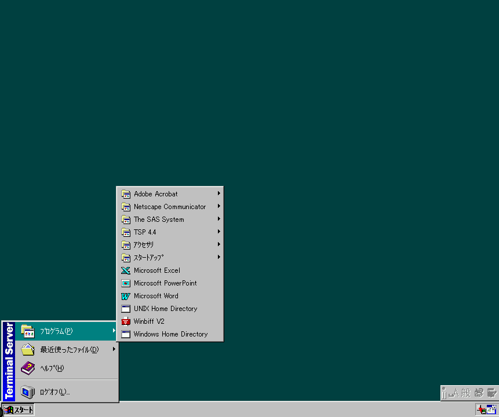Screen dimensions: 499x417
Task: Click the IME properties icon at toolbar end
Action: click(x=491, y=393)
